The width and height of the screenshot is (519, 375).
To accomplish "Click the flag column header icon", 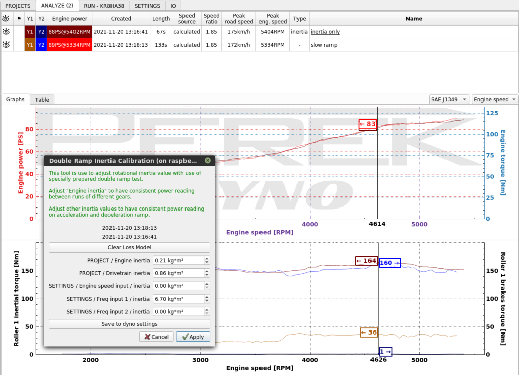I will point(19,19).
